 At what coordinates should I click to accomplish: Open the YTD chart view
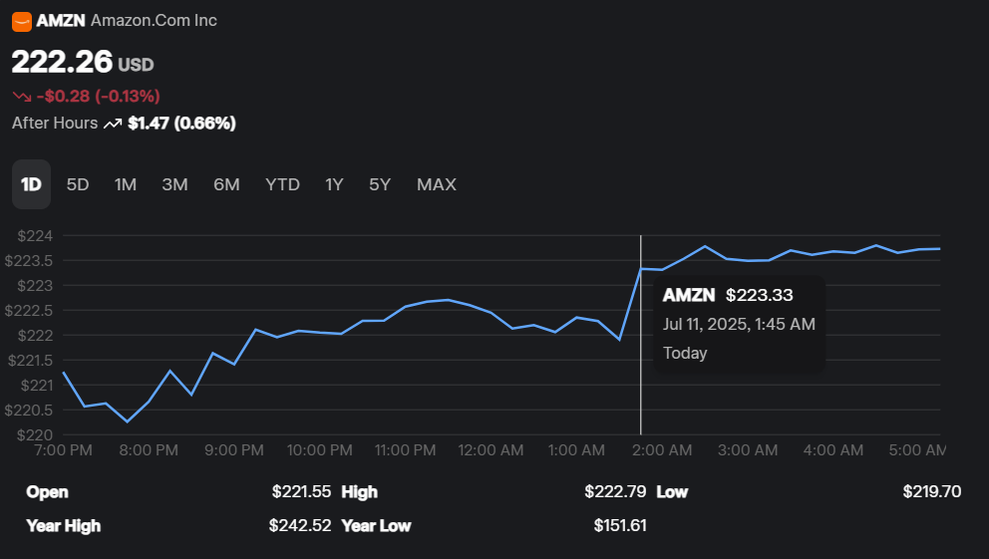pyautogui.click(x=282, y=184)
